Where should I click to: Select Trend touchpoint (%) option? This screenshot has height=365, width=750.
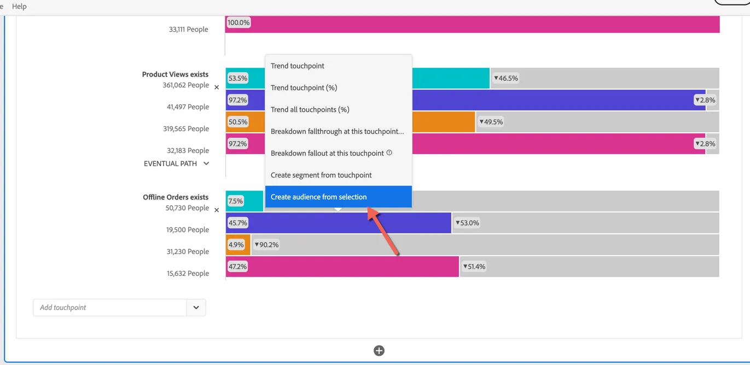tap(339, 88)
